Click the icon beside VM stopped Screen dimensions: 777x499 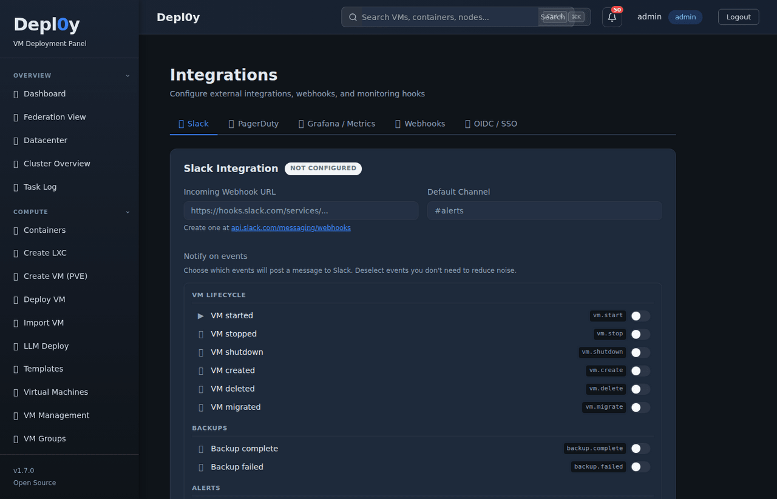click(x=201, y=334)
